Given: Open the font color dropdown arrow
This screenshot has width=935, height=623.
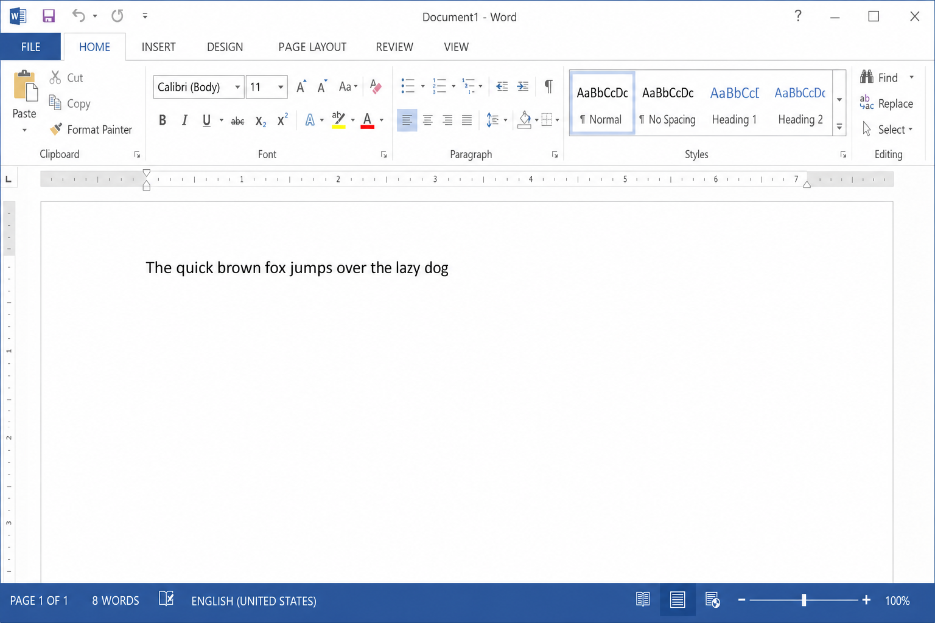Looking at the screenshot, I should (382, 120).
